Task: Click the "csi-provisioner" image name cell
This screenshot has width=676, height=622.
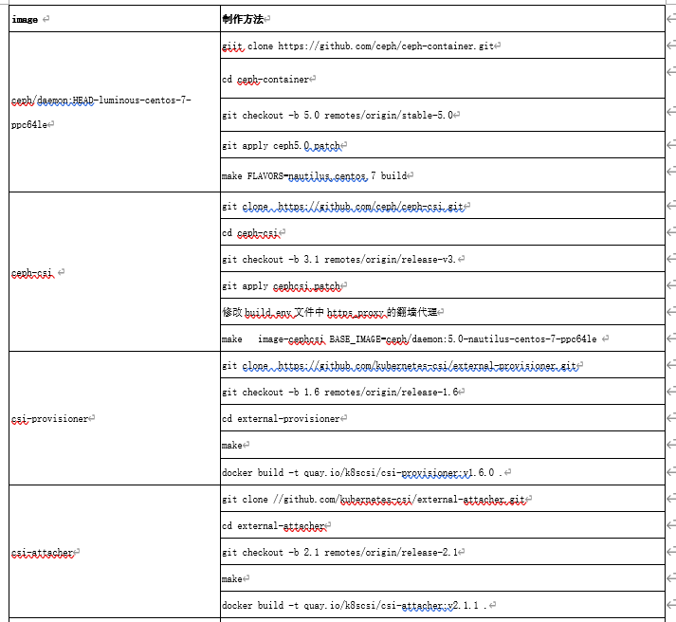Action: coord(115,418)
